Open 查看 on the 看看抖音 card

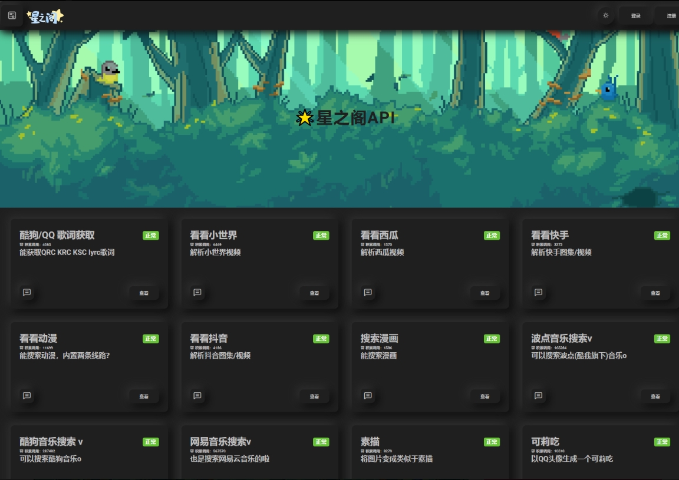click(314, 396)
